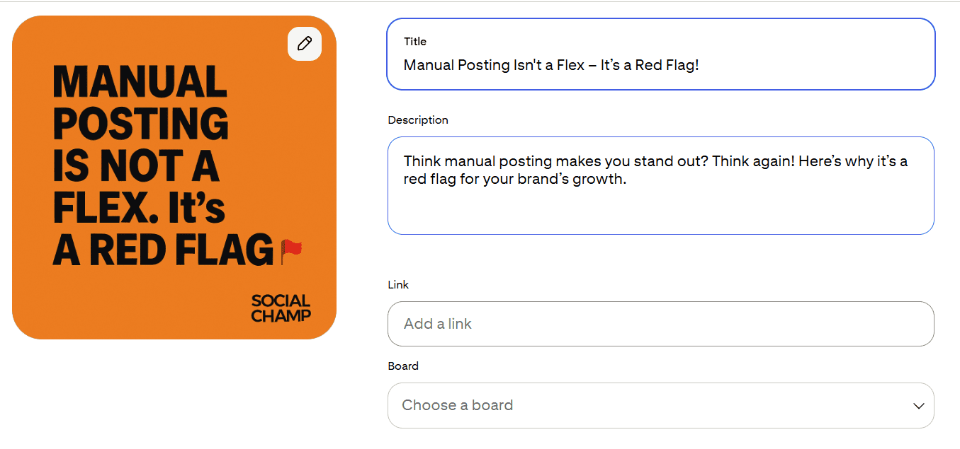The image size is (960, 449).
Task: Click the Social Champ logo on the image
Action: pyautogui.click(x=281, y=308)
